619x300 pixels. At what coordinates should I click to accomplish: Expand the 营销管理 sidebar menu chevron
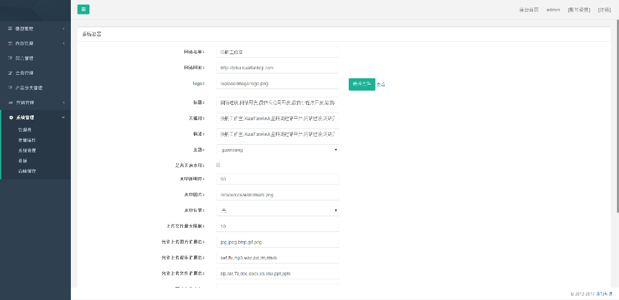coord(63,102)
